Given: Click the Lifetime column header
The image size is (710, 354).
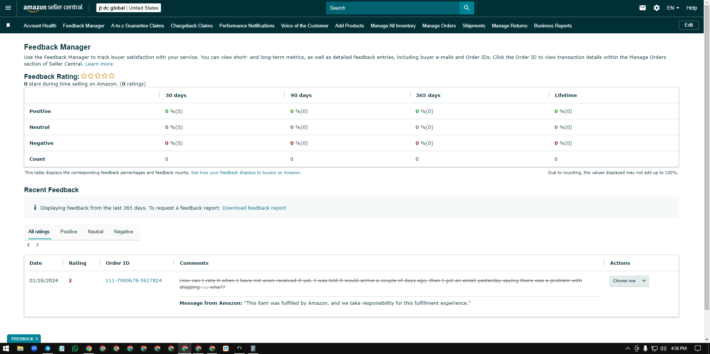Looking at the screenshot, I should pos(566,95).
